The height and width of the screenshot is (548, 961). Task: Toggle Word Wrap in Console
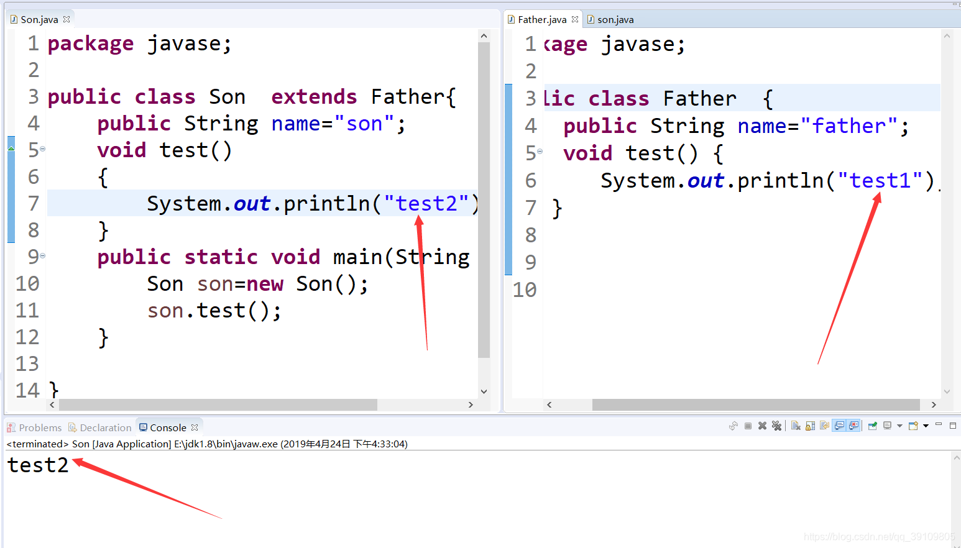[824, 426]
